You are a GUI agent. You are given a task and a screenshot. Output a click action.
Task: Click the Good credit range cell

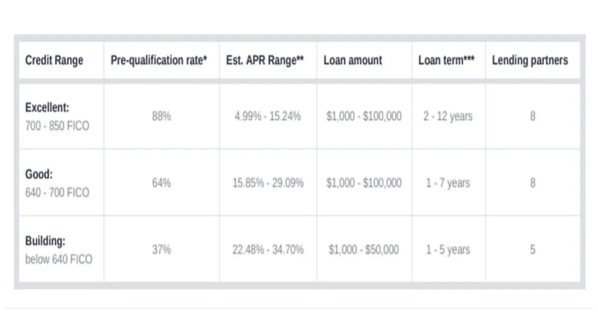[57, 183]
